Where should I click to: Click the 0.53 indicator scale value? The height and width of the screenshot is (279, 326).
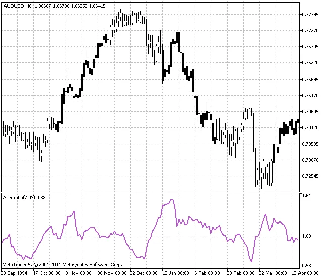click(x=307, y=266)
